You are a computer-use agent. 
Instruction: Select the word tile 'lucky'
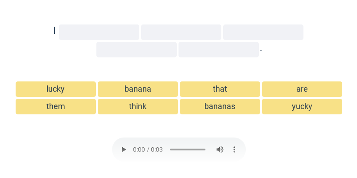point(56,89)
